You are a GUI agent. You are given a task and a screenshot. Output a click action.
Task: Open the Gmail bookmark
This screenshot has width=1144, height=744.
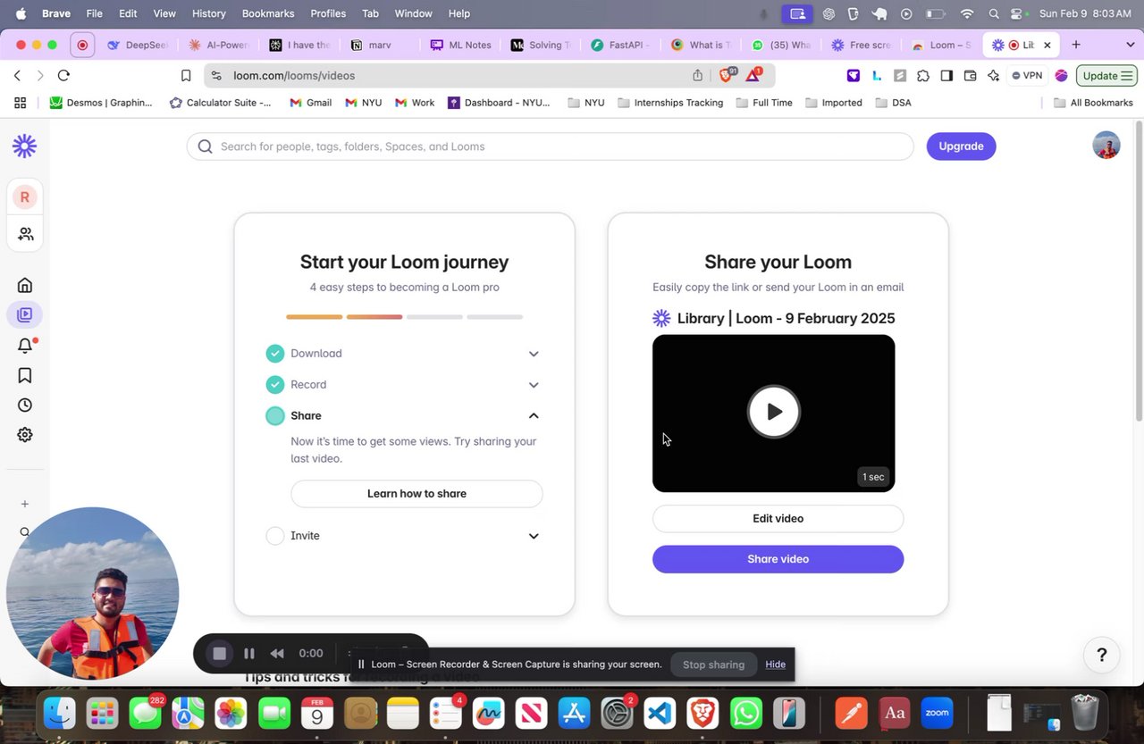tap(310, 103)
